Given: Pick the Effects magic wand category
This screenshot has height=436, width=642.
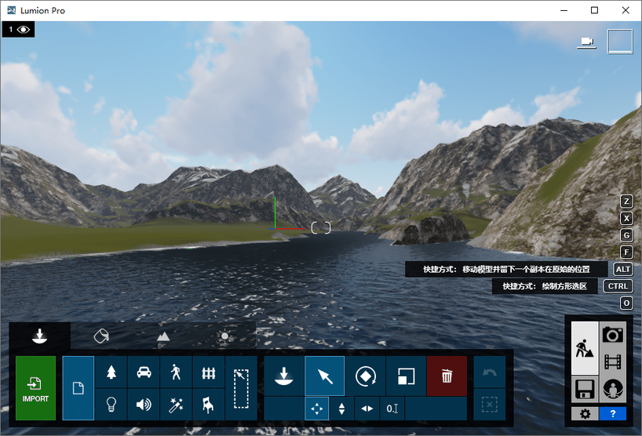Looking at the screenshot, I should 176,405.
